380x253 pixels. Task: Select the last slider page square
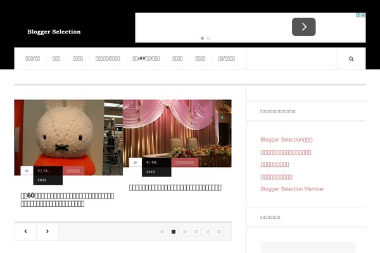219,232
